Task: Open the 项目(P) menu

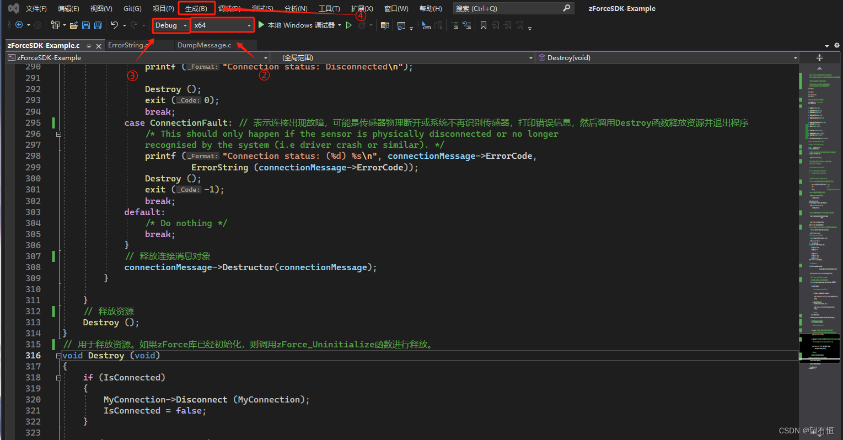Action: point(163,8)
